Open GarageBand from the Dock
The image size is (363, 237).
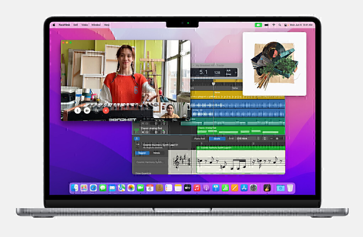(x=267, y=188)
